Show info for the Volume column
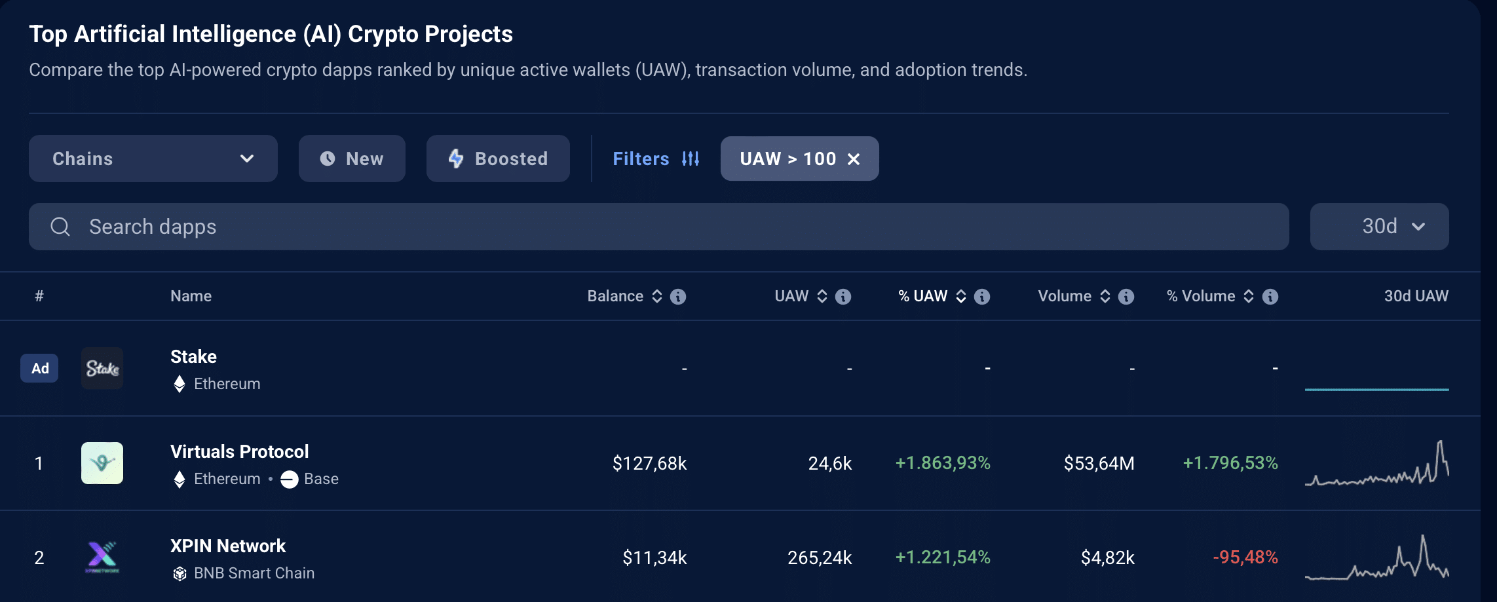Image resolution: width=1497 pixels, height=602 pixels. 1126,297
